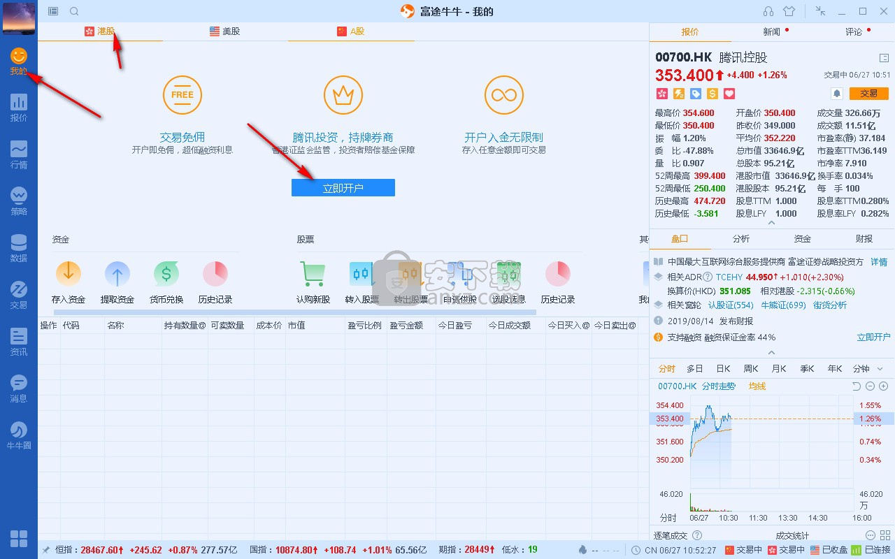Image resolution: width=895 pixels, height=559 pixels.
Task: Toggle the price alert bell icon
Action: pos(836,94)
